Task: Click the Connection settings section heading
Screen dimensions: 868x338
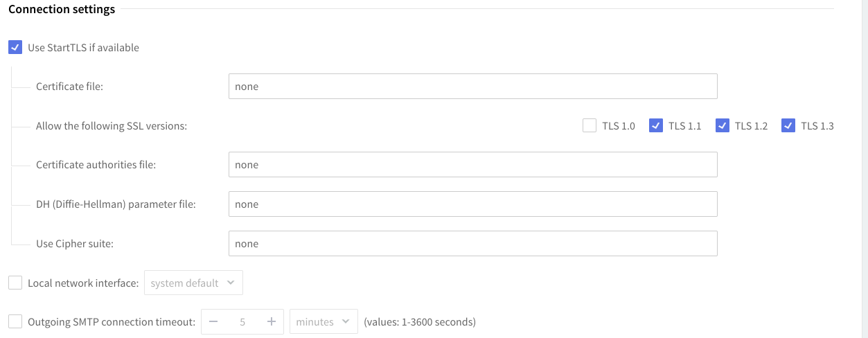Action: pos(62,10)
